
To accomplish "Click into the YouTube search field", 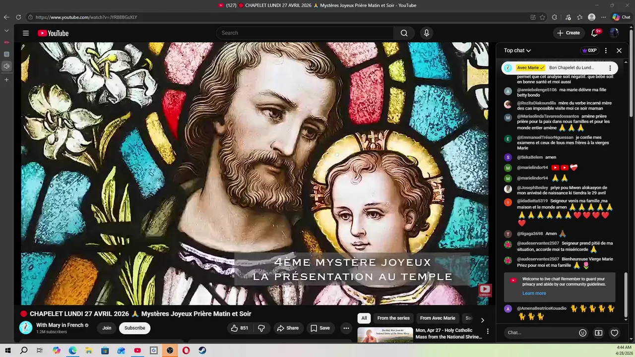I will [305, 33].
